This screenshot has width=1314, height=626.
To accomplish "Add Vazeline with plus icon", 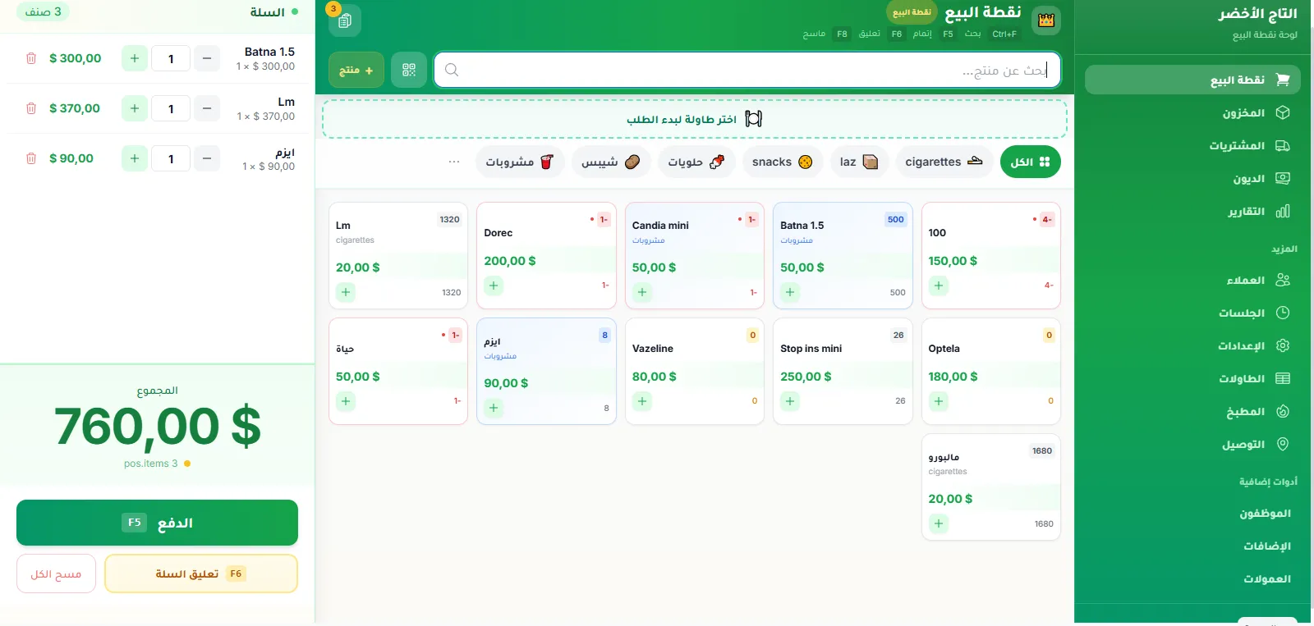I will pos(642,401).
